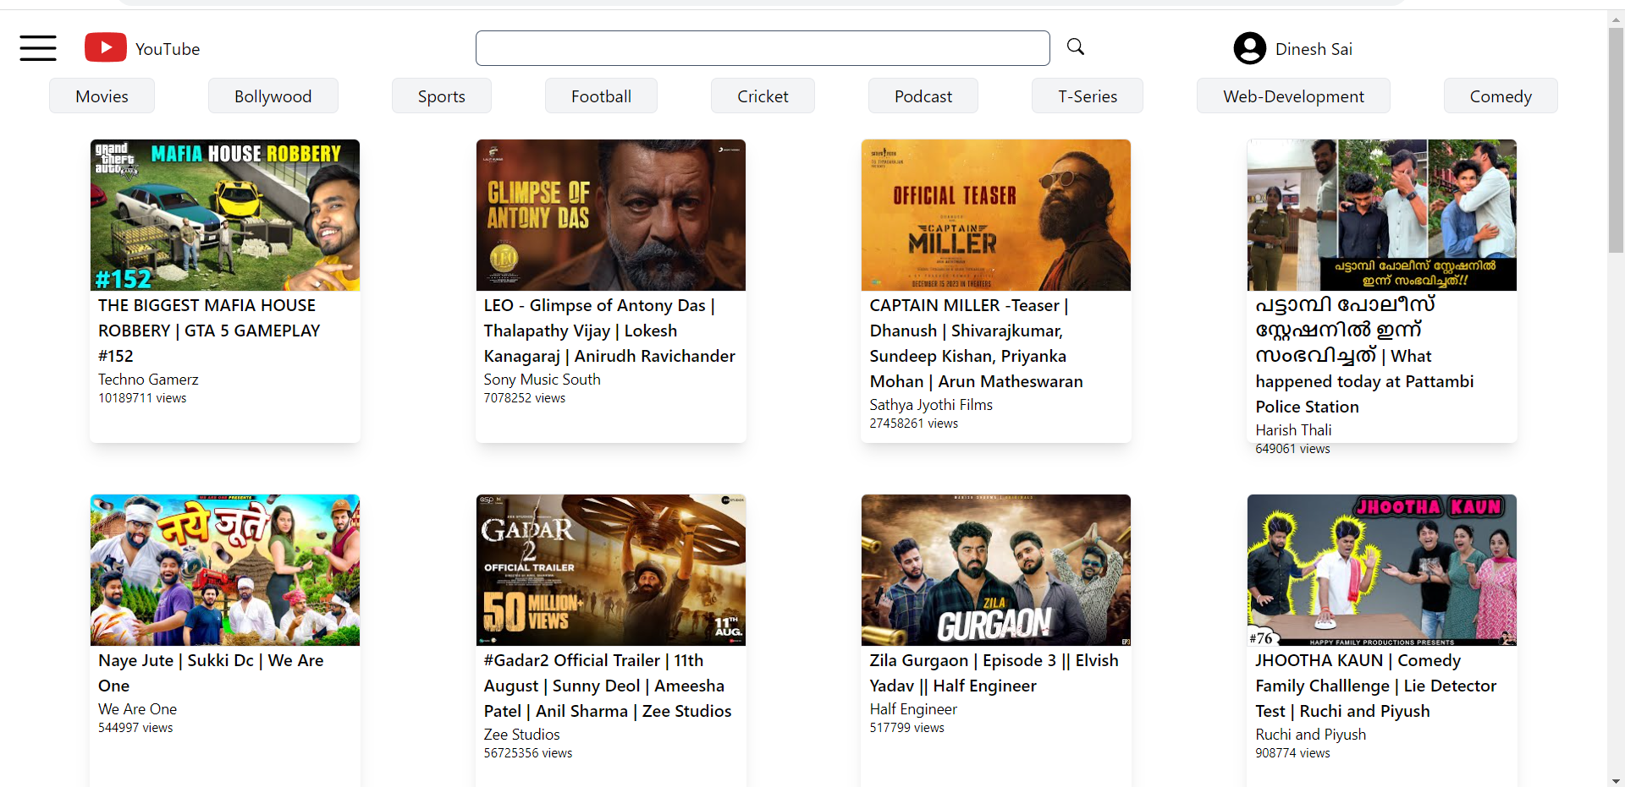Click the 649061 views count
The height and width of the screenshot is (787, 1625).
(1293, 449)
